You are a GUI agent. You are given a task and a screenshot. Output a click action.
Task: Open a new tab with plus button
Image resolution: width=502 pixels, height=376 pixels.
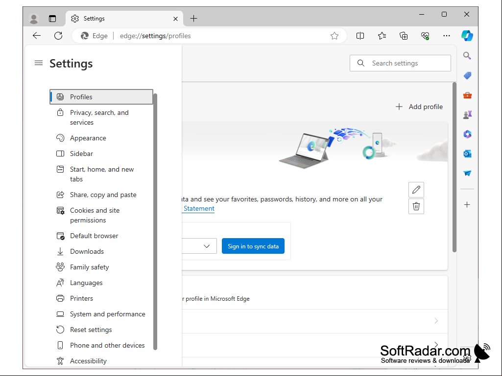(193, 19)
